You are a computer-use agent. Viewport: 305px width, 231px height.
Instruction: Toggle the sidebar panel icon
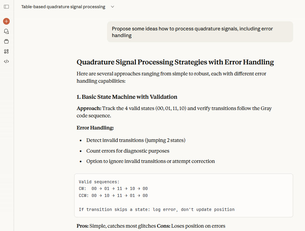pos(6,7)
